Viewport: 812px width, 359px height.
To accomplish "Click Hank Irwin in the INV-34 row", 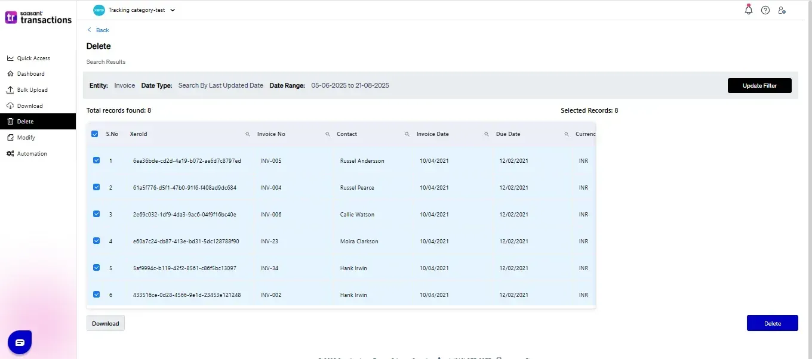I will (353, 268).
